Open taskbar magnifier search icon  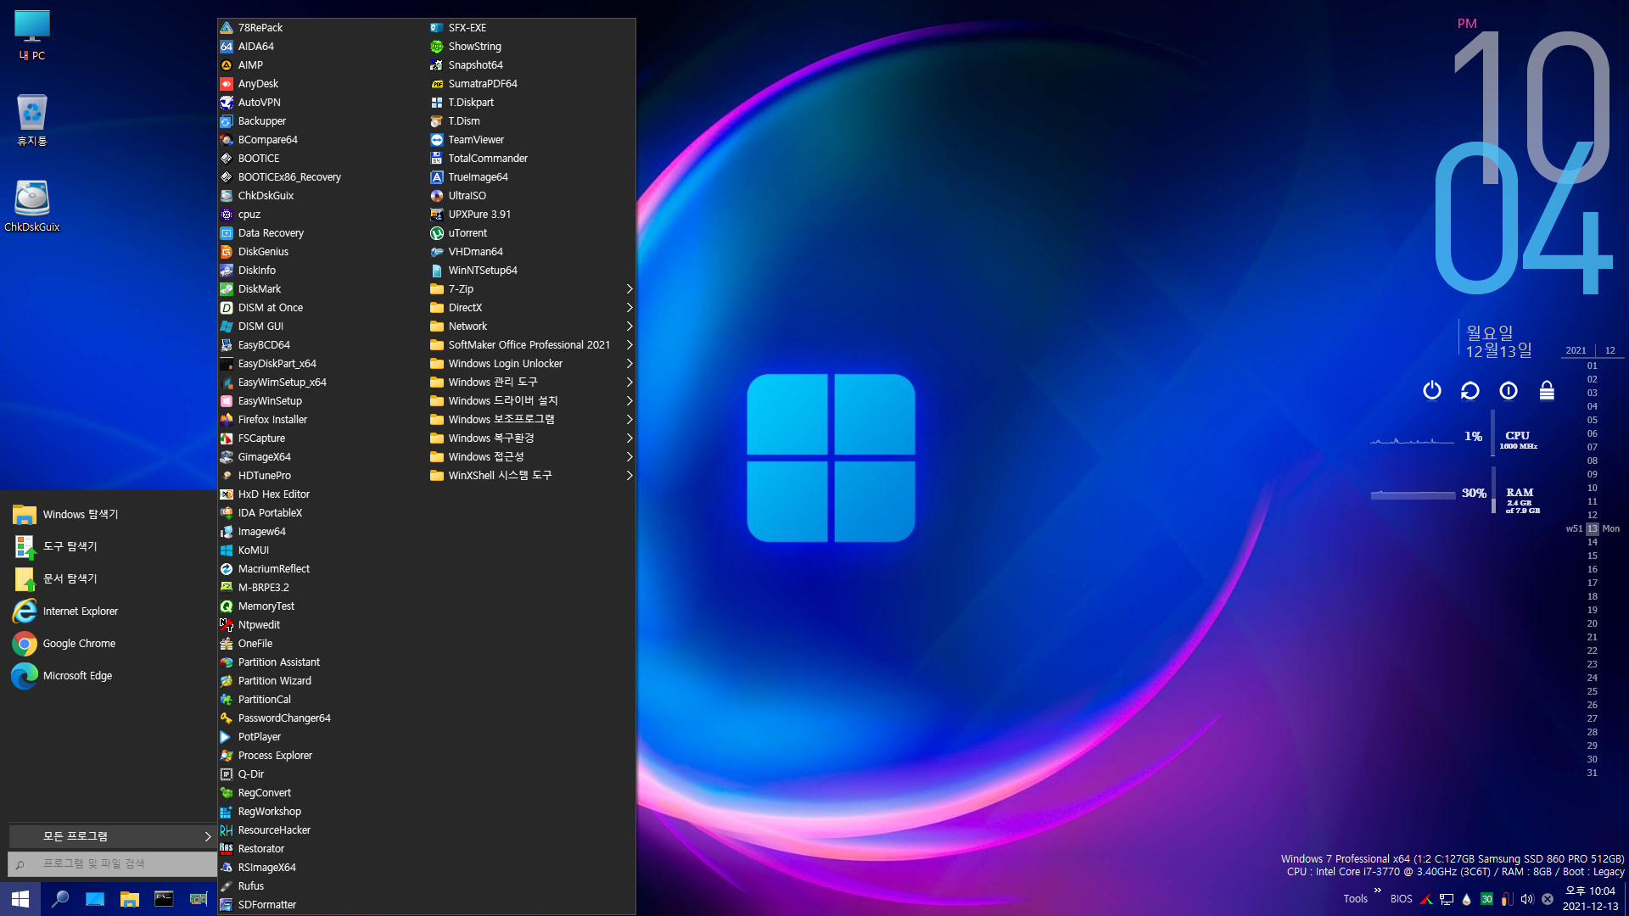[x=60, y=899]
